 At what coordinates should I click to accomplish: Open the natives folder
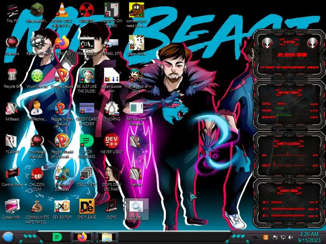tap(136, 177)
